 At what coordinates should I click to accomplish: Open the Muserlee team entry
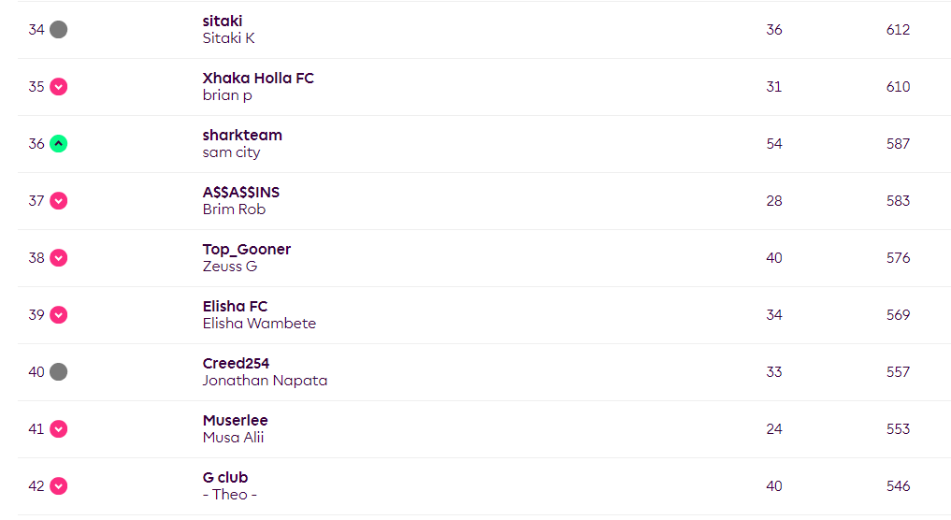pyautogui.click(x=236, y=420)
